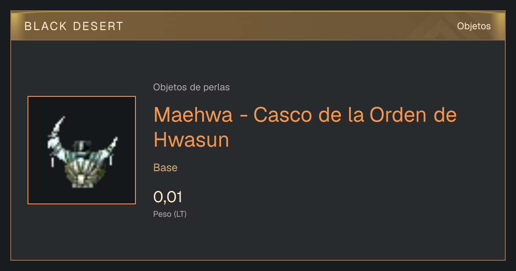Click the 0,01 weight value
Viewport: 516px width, 271px height.
pos(168,197)
